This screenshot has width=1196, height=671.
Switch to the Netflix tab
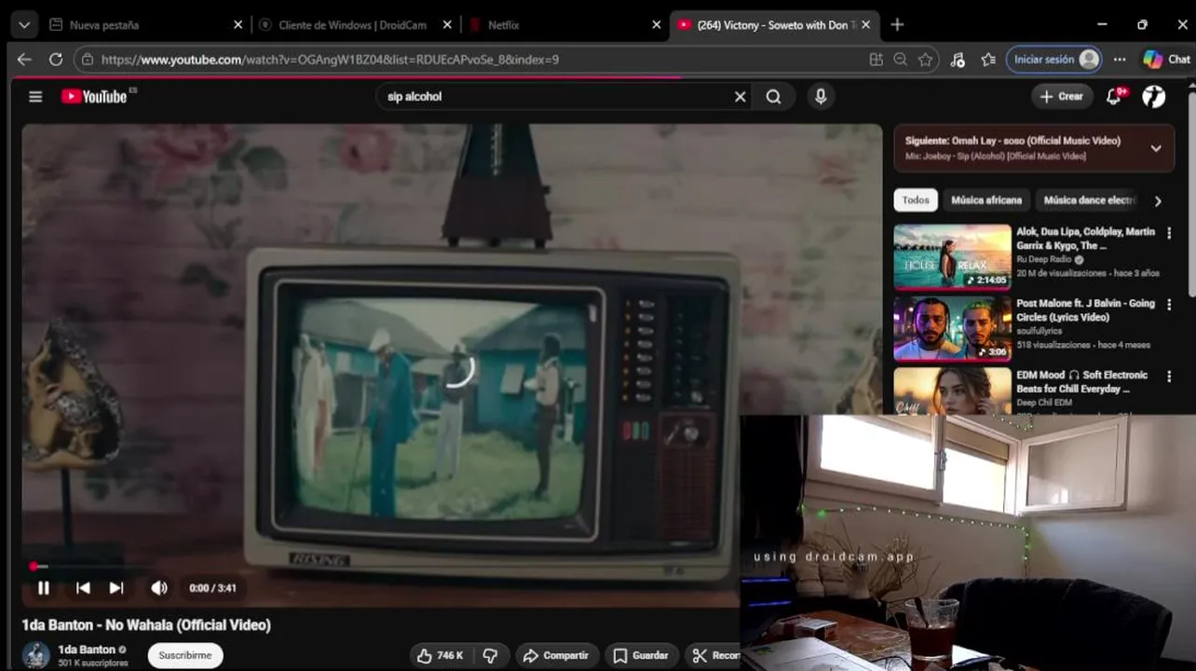(564, 25)
